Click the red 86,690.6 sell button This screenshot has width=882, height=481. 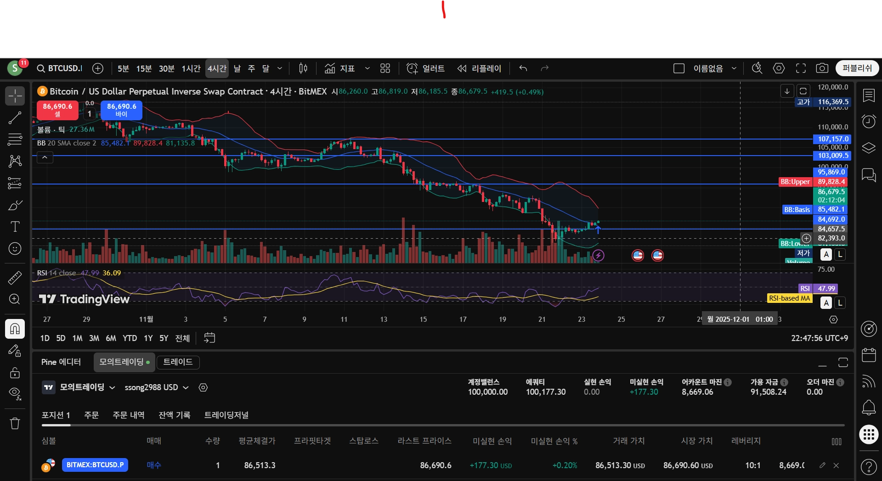[x=57, y=110]
